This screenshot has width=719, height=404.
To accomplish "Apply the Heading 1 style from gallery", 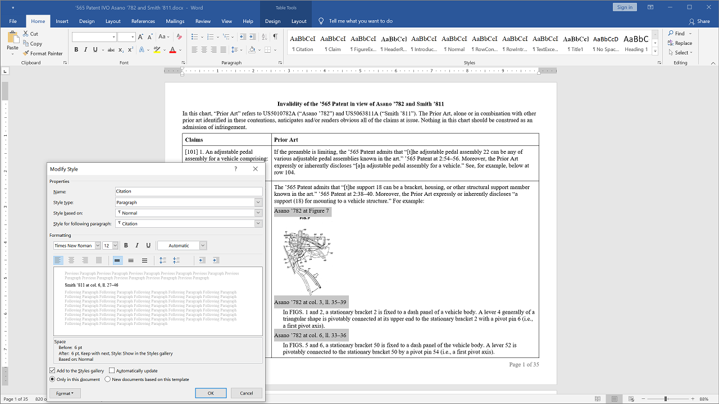I will (636, 43).
